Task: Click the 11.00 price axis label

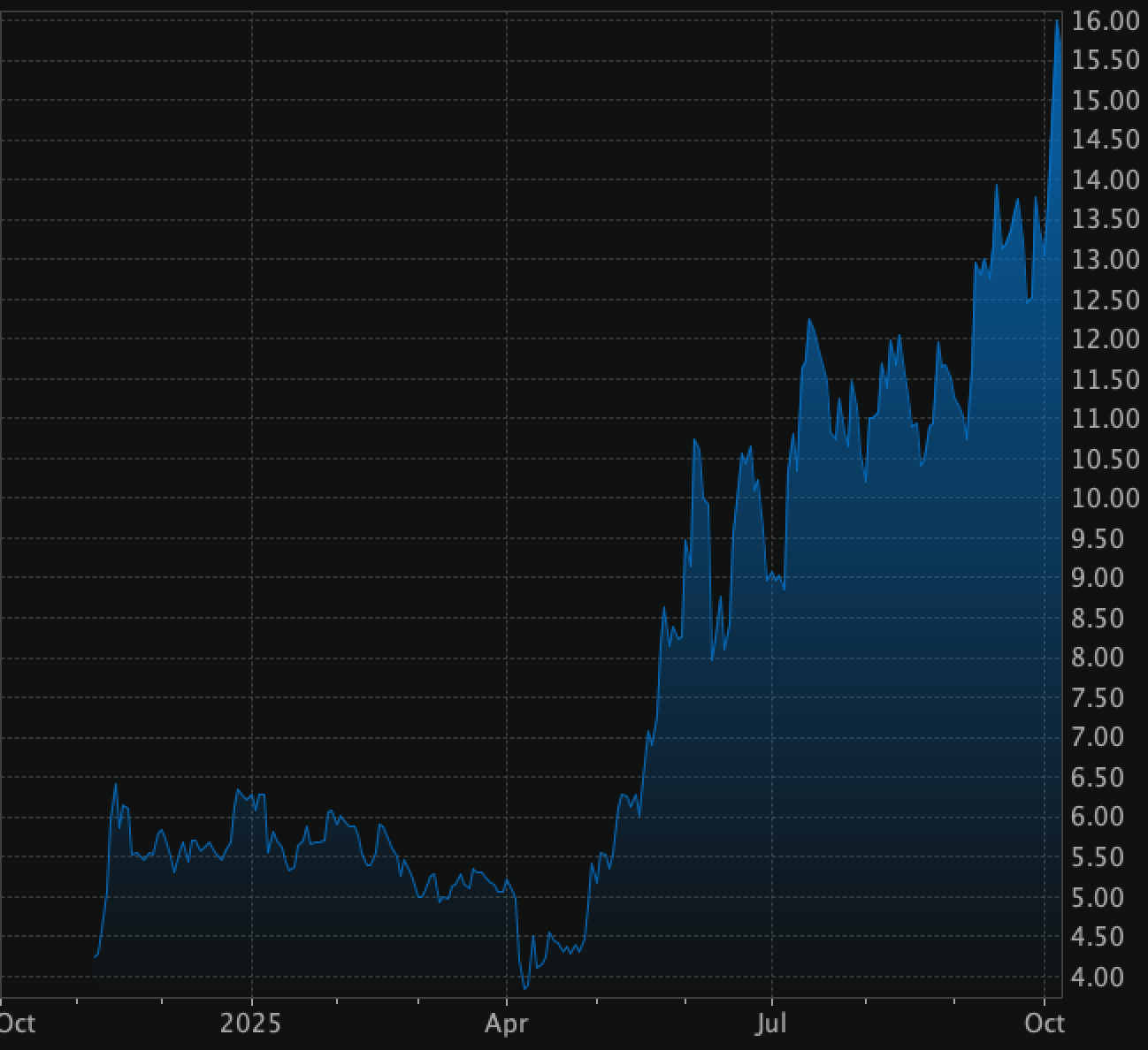Action: [x=1106, y=419]
